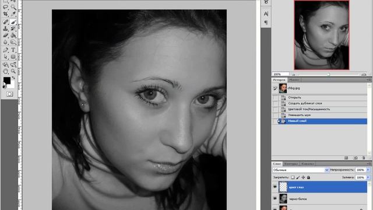Select history state Новый слой

pyautogui.click(x=319, y=121)
